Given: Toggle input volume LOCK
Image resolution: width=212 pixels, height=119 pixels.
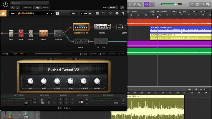Looking at the screenshot, I should pos(35,103).
